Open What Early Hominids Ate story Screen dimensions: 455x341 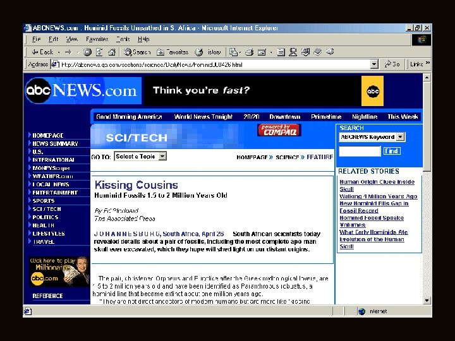[x=373, y=232]
